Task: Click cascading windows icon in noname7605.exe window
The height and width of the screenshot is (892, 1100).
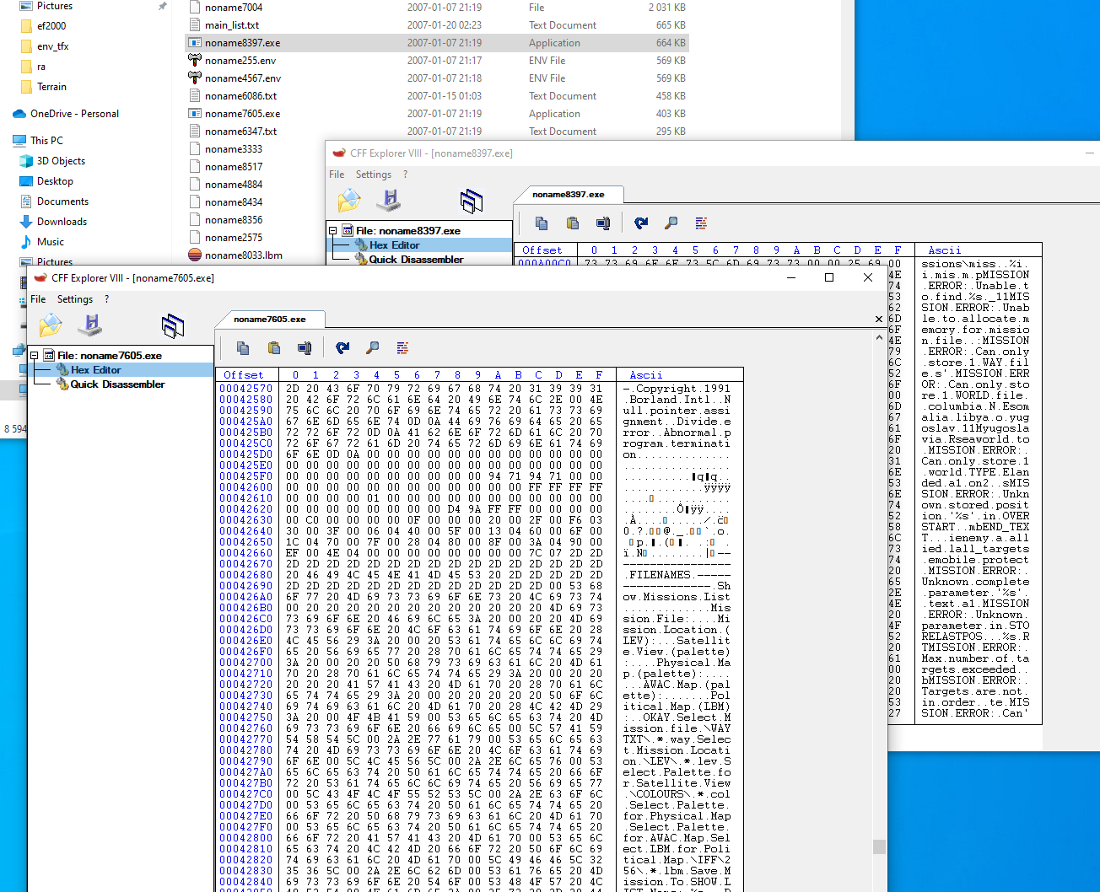Action: pos(173,325)
